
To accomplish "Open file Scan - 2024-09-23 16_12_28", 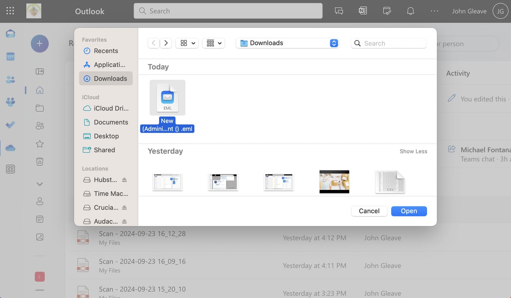I will point(142,234).
